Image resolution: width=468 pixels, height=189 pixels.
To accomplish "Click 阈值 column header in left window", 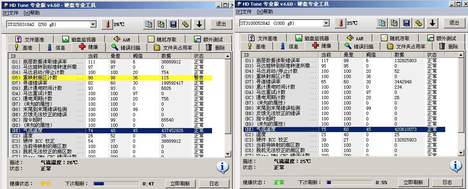I will pyautogui.click(x=144, y=56).
